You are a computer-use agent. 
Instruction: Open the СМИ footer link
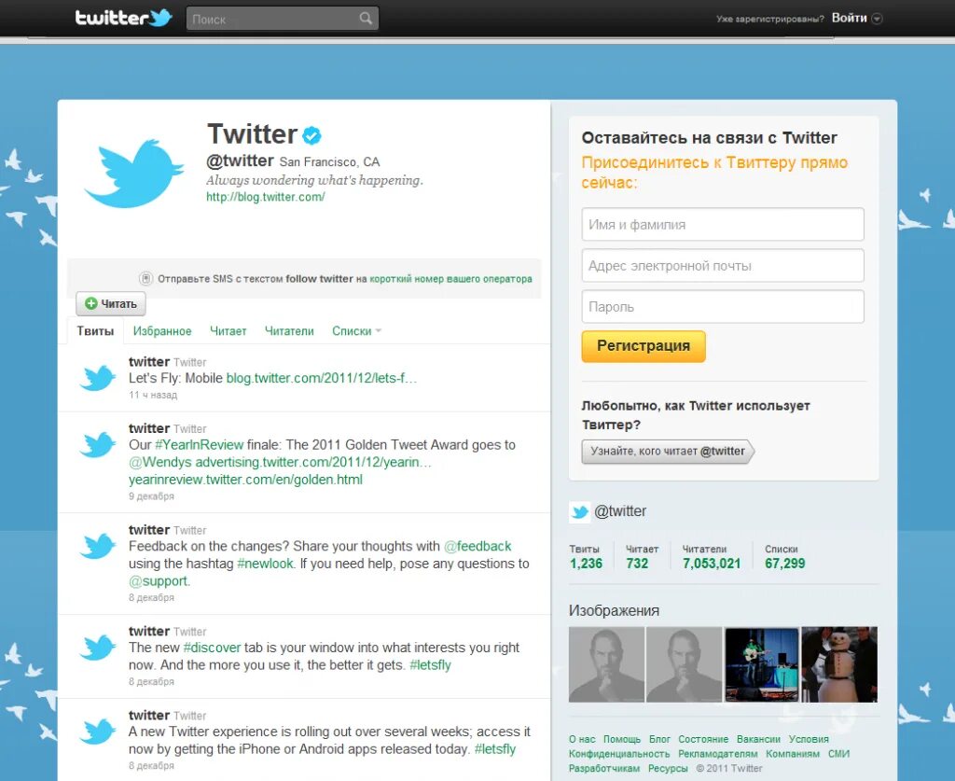838,754
